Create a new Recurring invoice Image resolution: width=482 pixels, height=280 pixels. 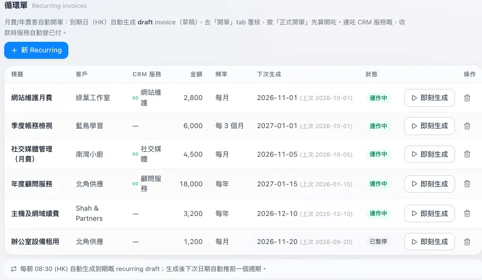click(36, 50)
